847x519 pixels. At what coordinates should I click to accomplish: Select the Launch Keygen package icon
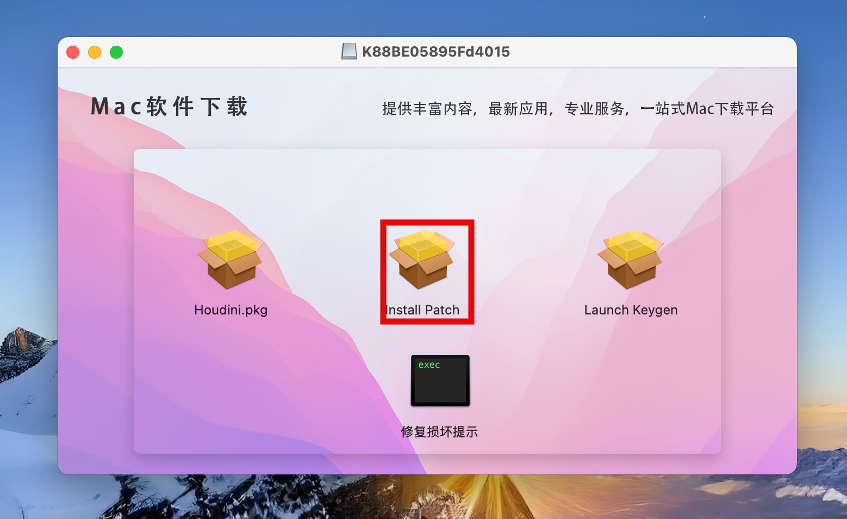click(631, 259)
